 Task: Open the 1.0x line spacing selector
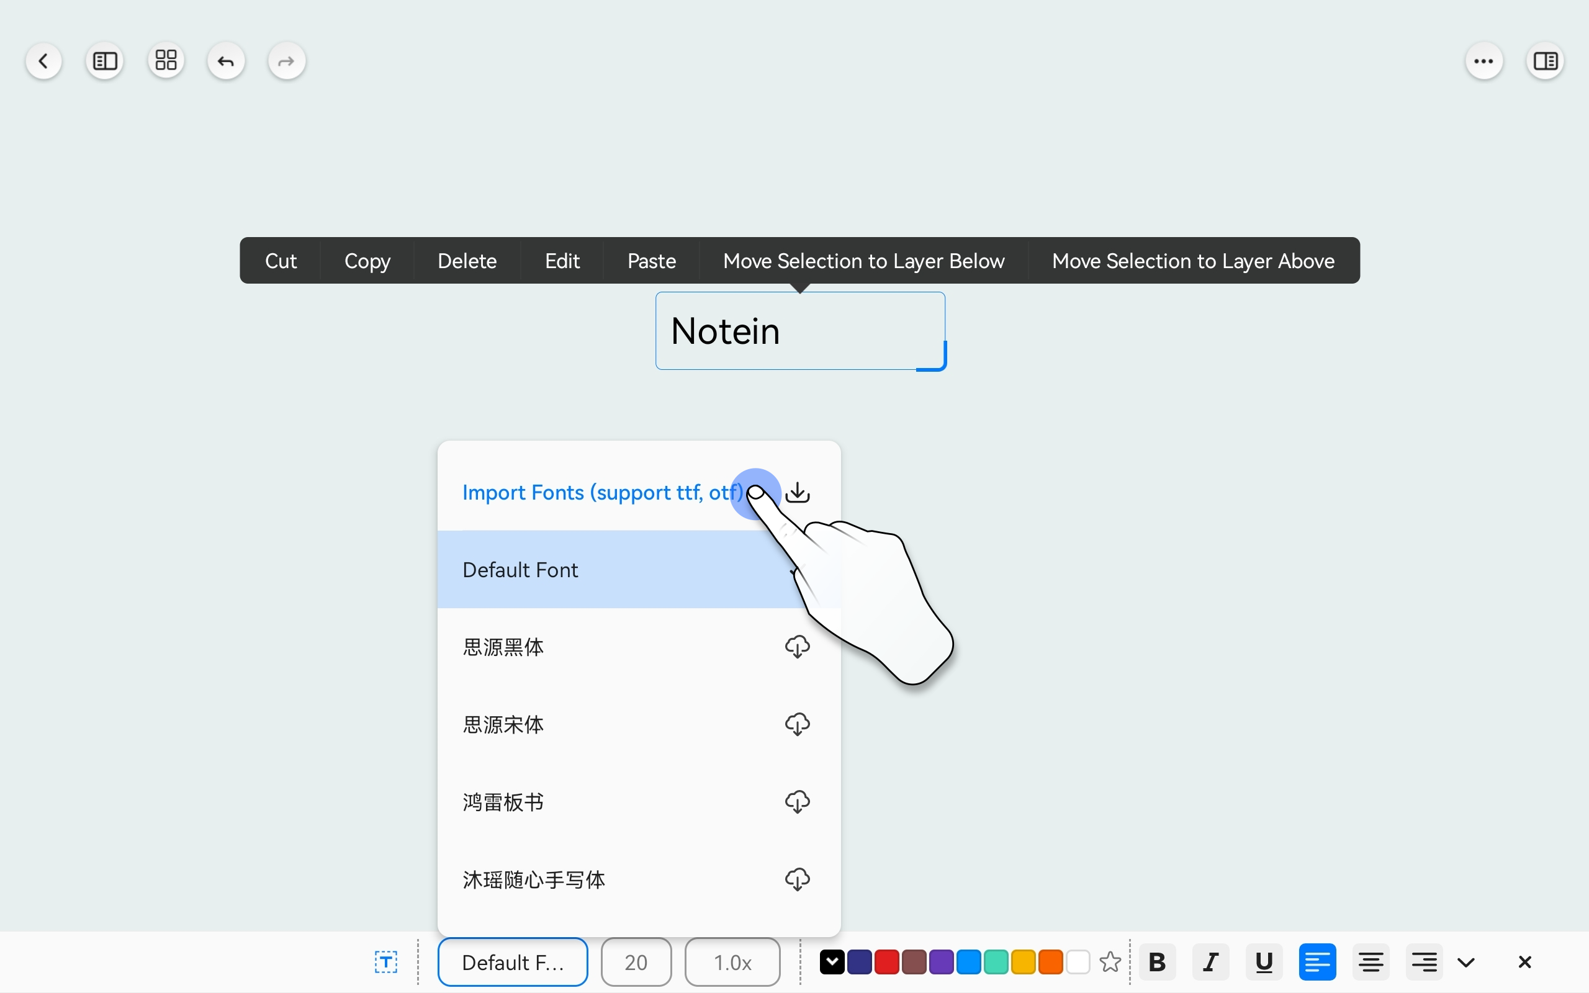point(733,962)
